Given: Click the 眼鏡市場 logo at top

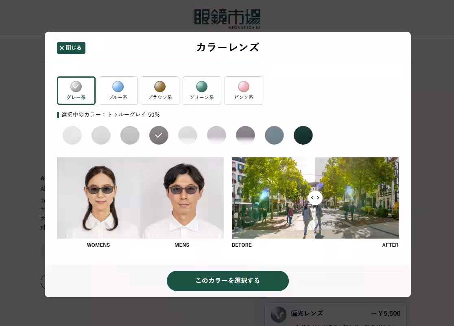Looking at the screenshot, I should [227, 18].
